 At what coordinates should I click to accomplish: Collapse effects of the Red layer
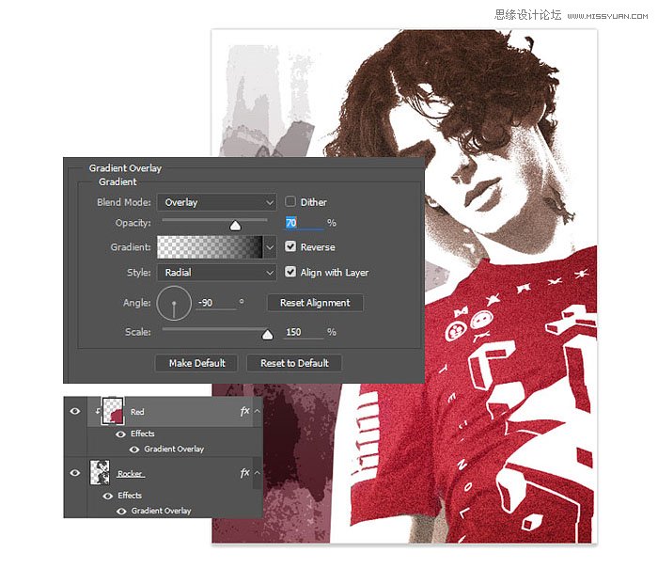[258, 411]
